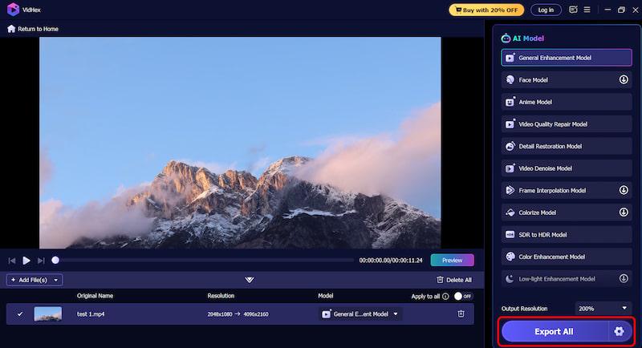Pick Colorize Model
This screenshot has width=642, height=348.
tap(567, 212)
